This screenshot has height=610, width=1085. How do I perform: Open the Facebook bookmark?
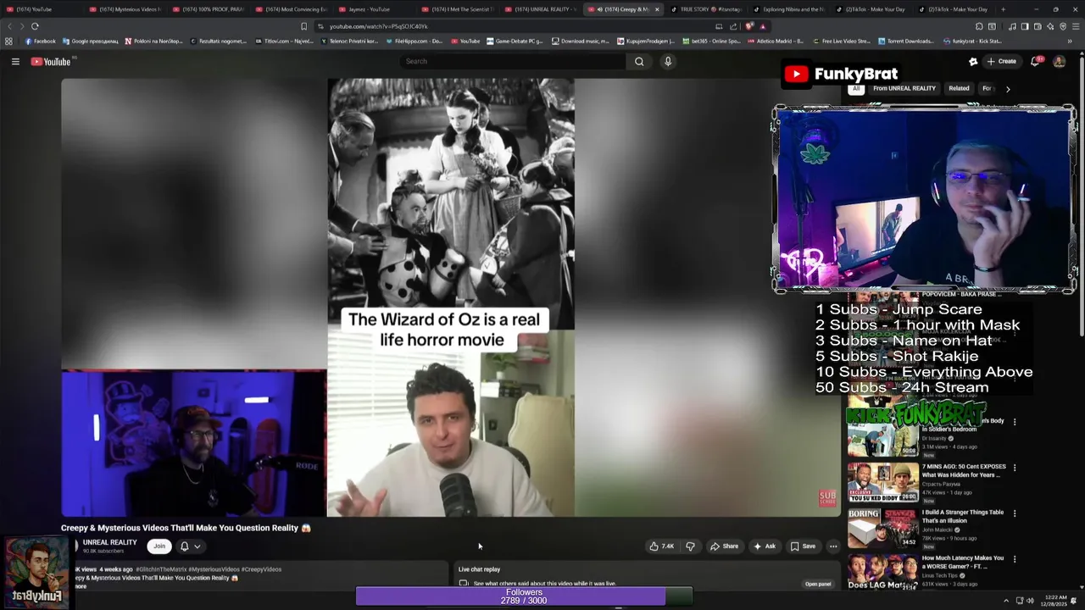coord(40,41)
